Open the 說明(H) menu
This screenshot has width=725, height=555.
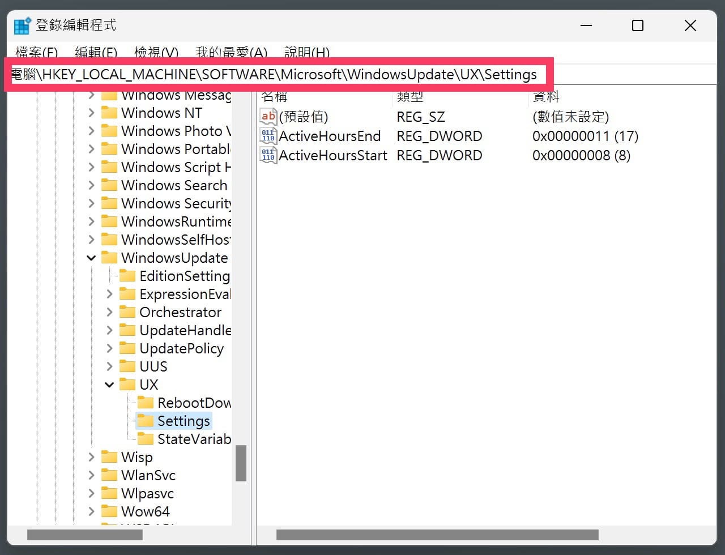tap(307, 53)
